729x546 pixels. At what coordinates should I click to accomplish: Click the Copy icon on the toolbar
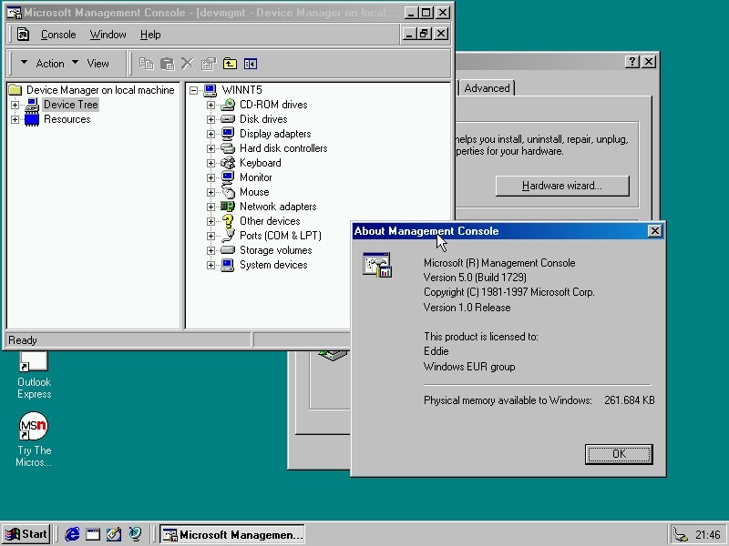point(146,64)
